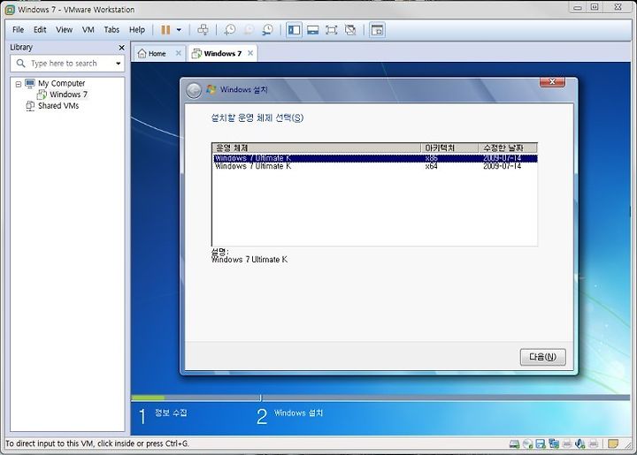Select the x64 Windows 7 Ultimate K row
The image size is (637, 455).
pyautogui.click(x=375, y=166)
